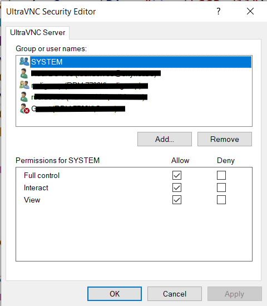Uncheck Allow for Full control
The image size is (267, 306).
[x=177, y=175]
